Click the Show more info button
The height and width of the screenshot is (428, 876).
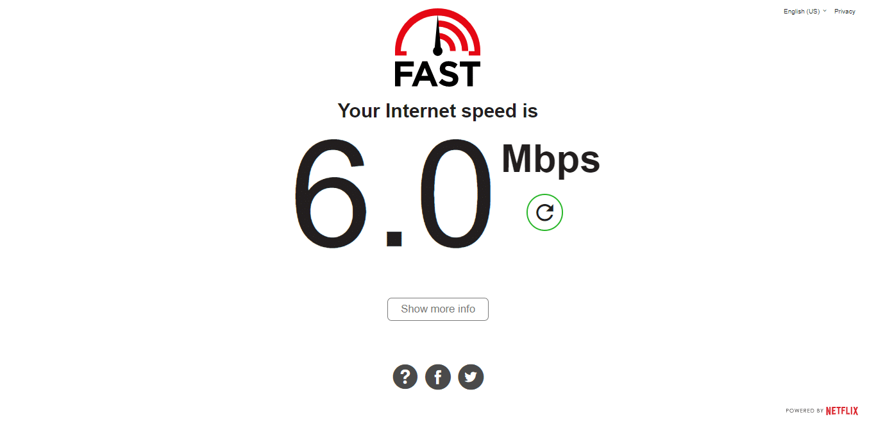tap(438, 309)
